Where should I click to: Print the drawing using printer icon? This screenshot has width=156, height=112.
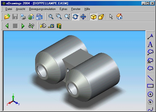point(23,16)
